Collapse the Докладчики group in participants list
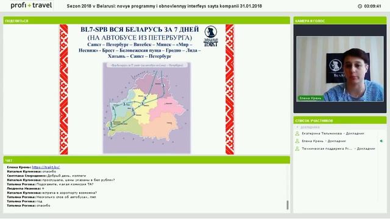The height and width of the screenshot is (219, 390). click(x=297, y=127)
